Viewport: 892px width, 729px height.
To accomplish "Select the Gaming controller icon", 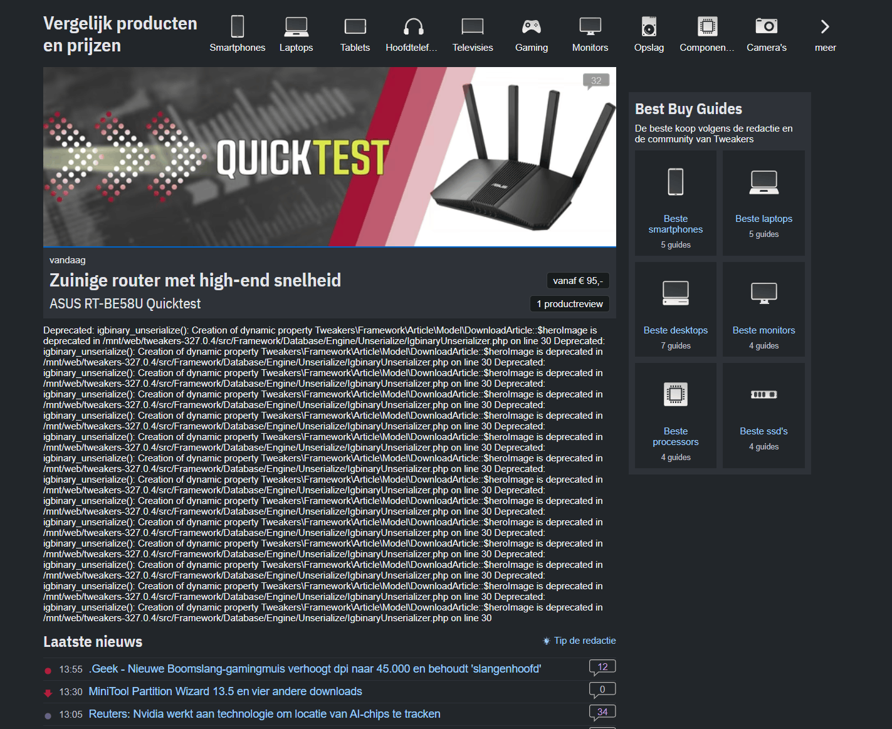I will [x=532, y=26].
